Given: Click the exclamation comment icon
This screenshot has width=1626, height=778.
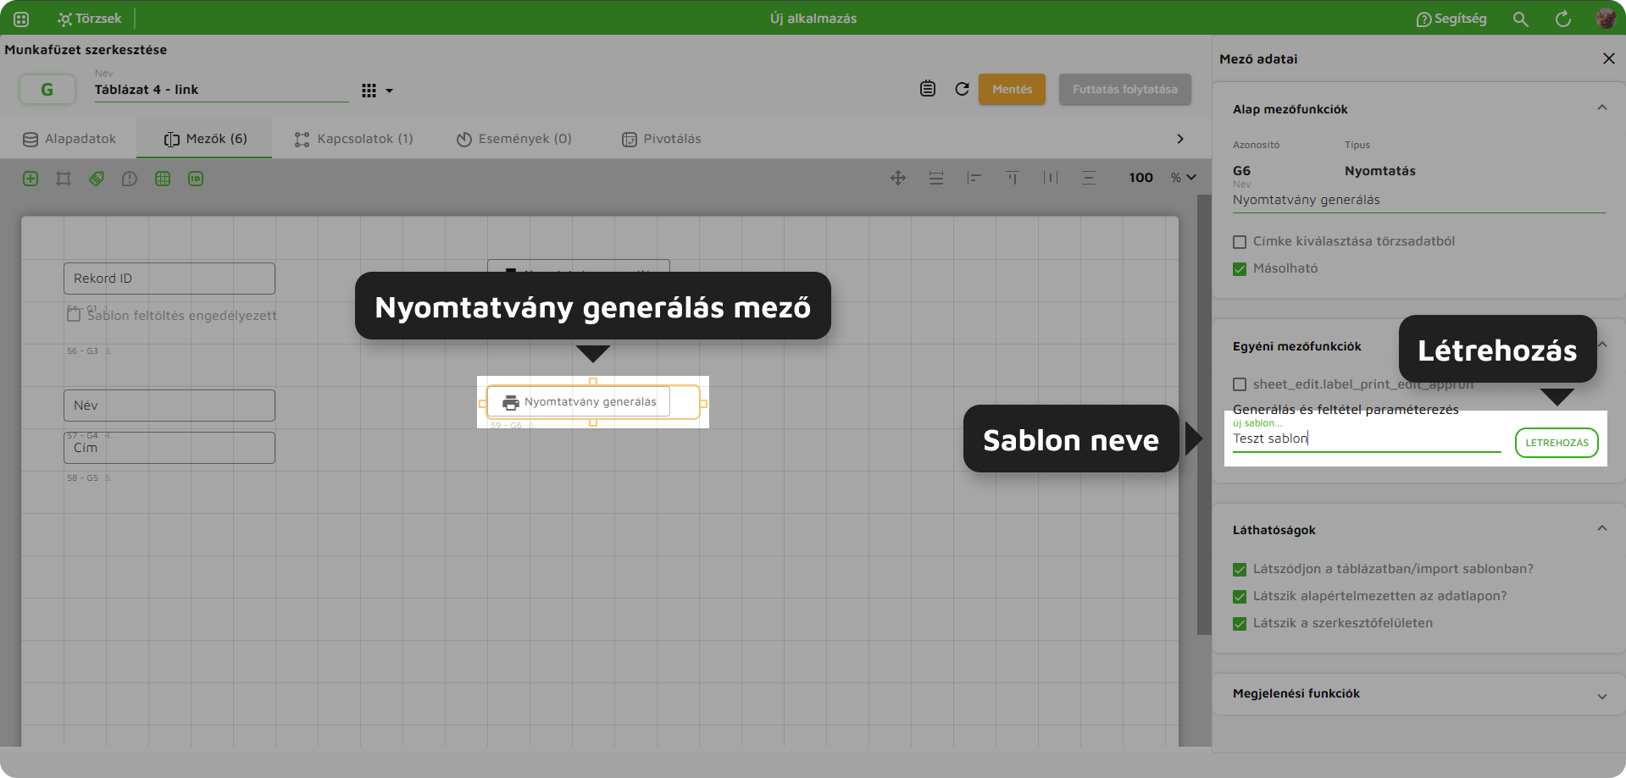Looking at the screenshot, I should click(x=130, y=179).
